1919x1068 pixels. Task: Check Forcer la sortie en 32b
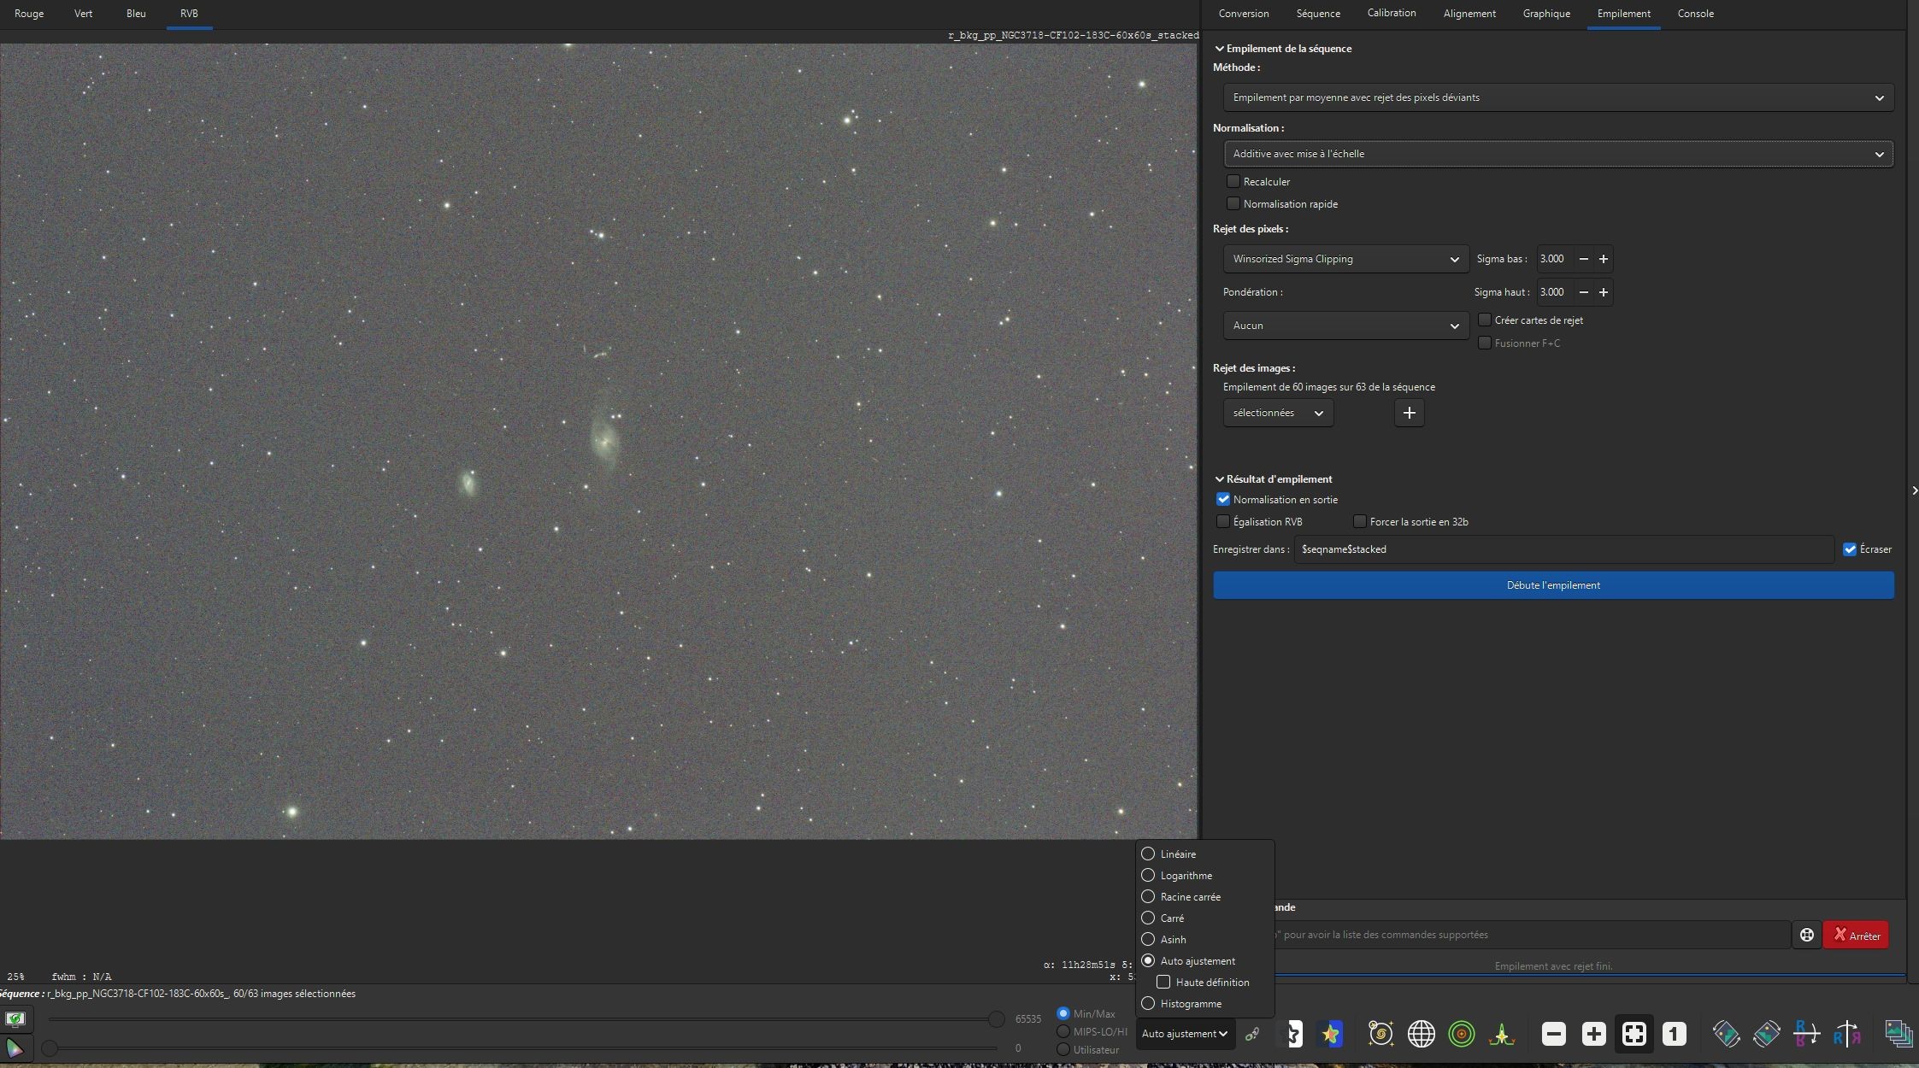[x=1359, y=521]
